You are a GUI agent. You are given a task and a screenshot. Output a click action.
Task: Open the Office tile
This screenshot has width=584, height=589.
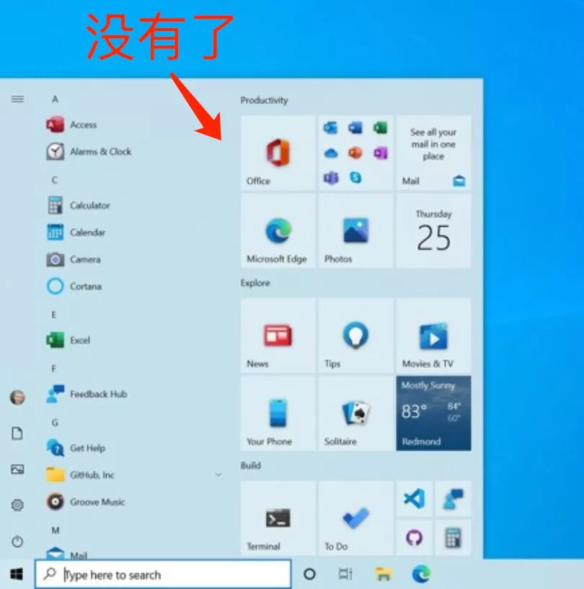click(278, 152)
